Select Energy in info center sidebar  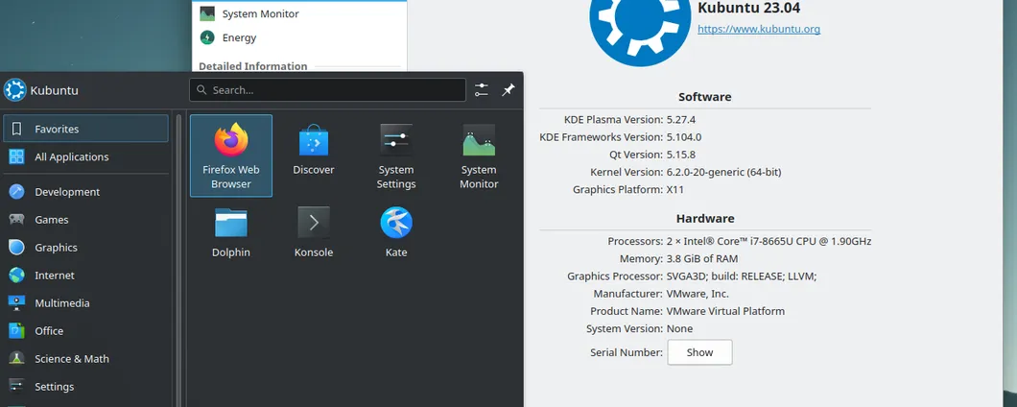tap(299, 37)
